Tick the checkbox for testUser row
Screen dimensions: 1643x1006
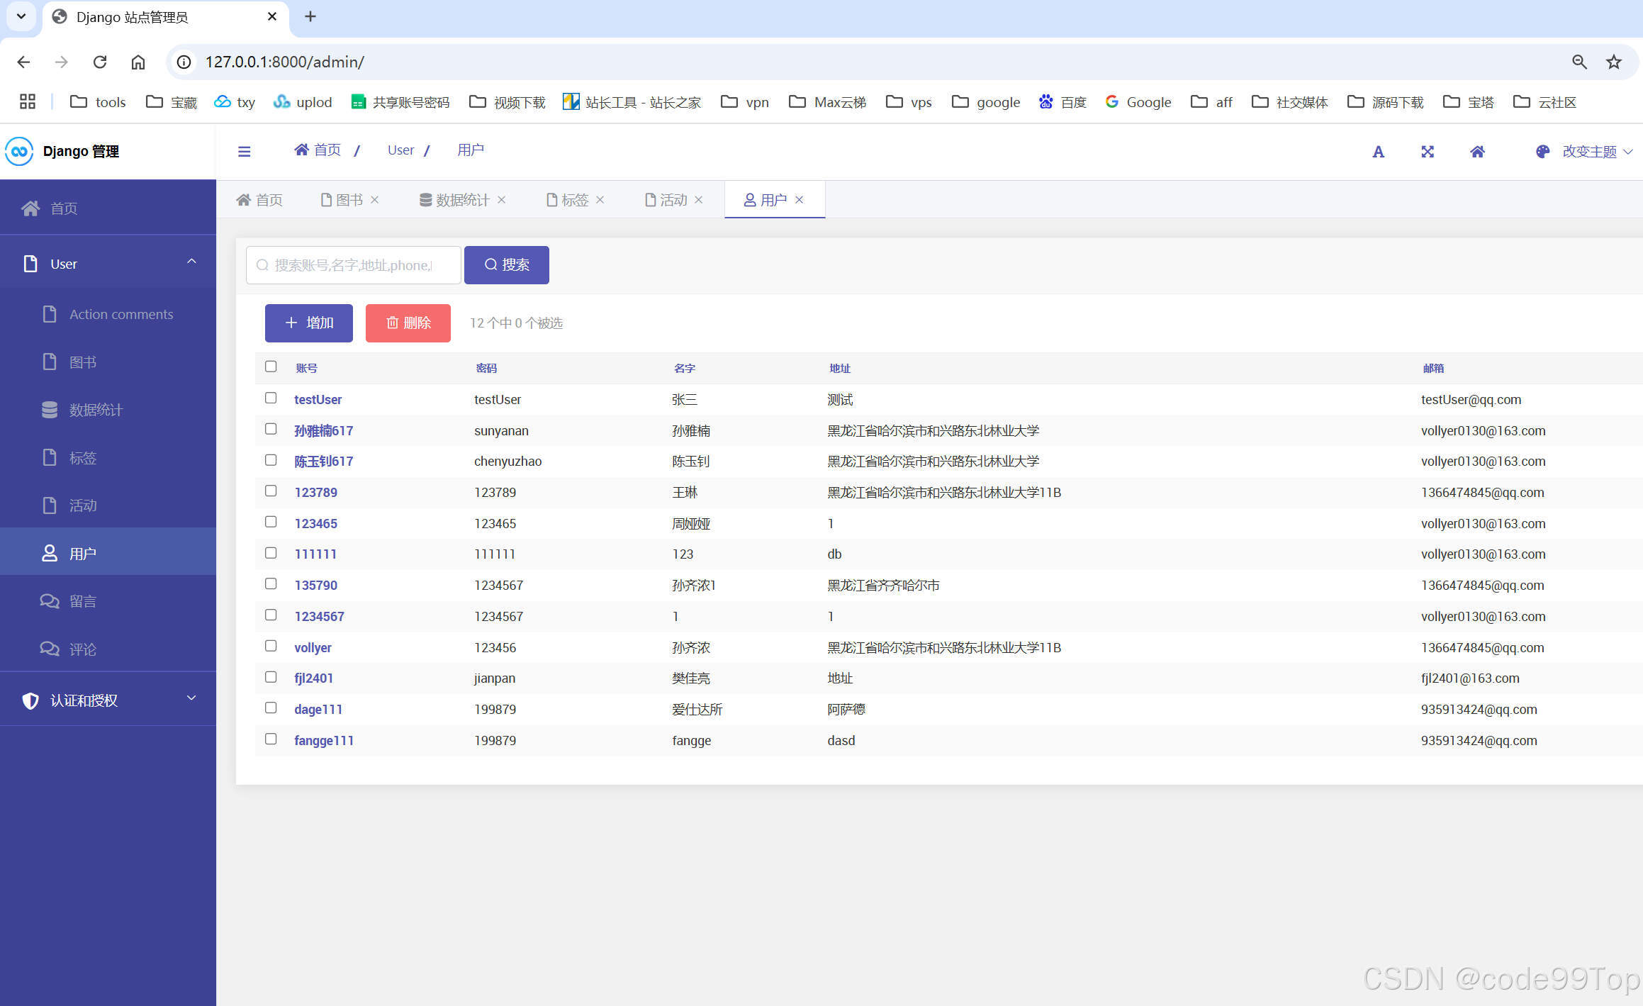coord(271,398)
